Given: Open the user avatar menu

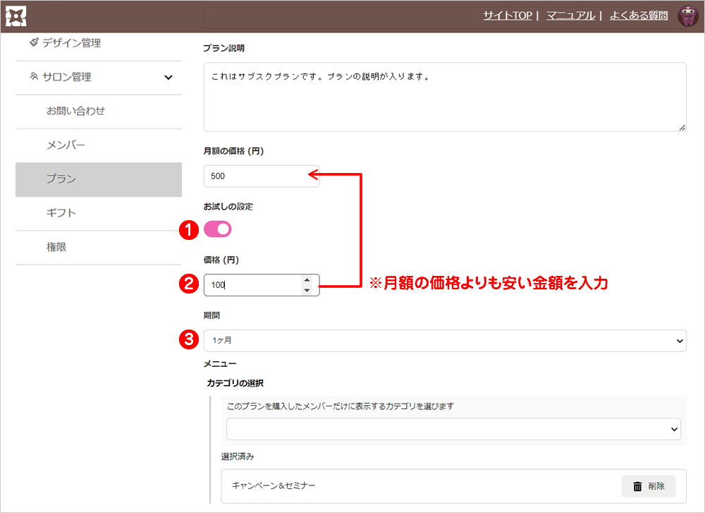Looking at the screenshot, I should tap(687, 16).
